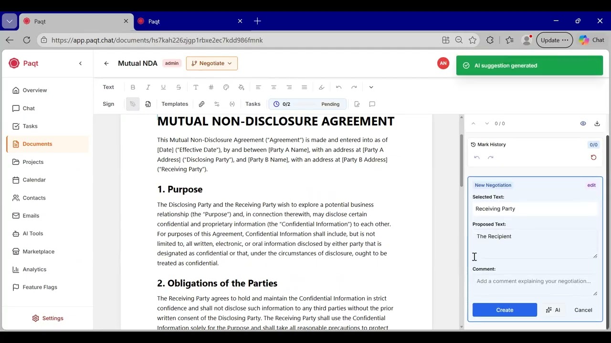Click the blue Create button
Viewport: 611px width, 343px height.
505,310
